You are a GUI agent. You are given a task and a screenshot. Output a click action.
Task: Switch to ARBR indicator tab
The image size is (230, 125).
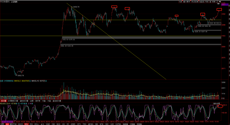coord(73,124)
